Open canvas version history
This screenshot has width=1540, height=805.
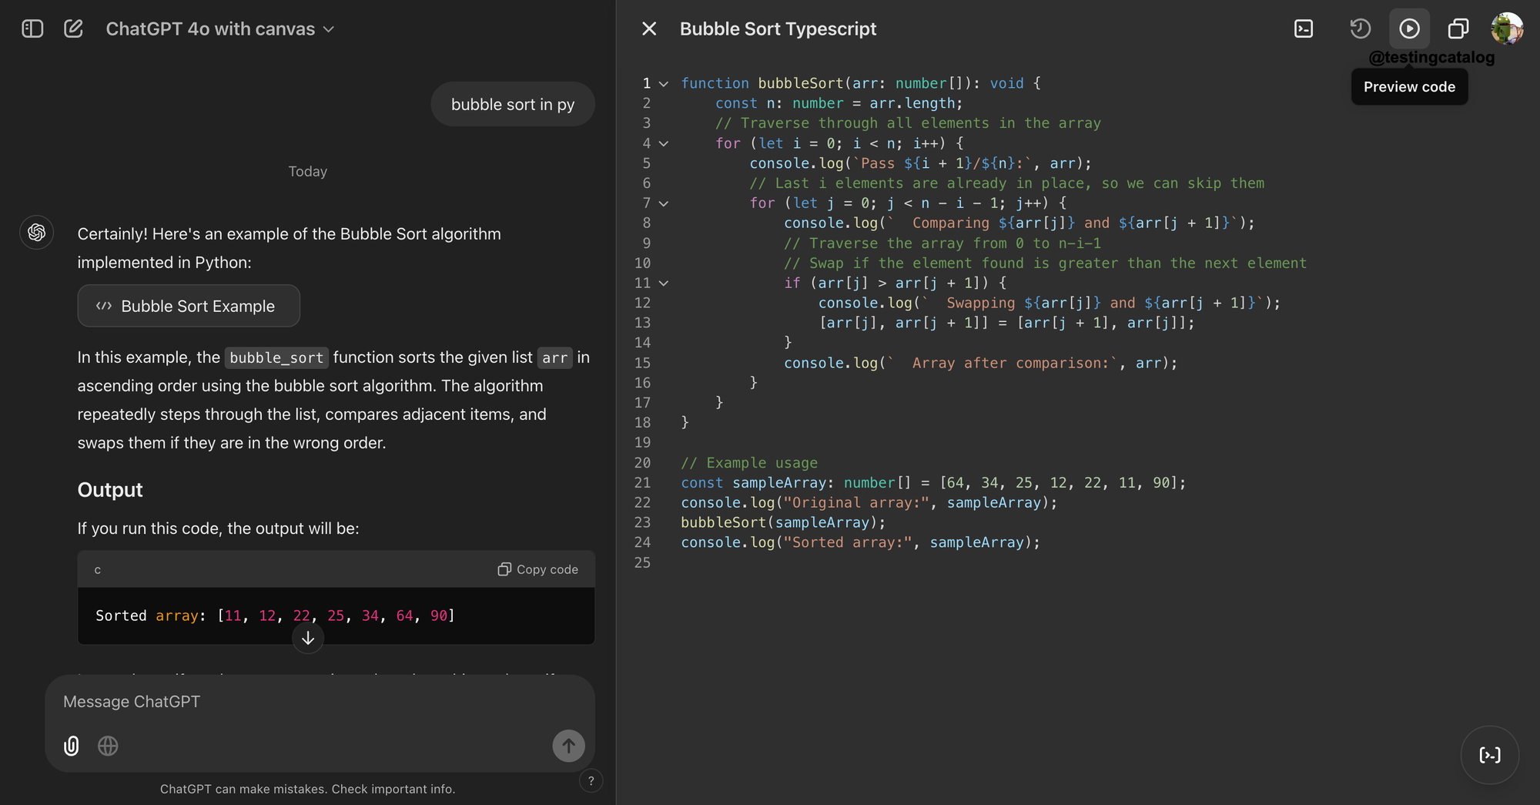1360,29
